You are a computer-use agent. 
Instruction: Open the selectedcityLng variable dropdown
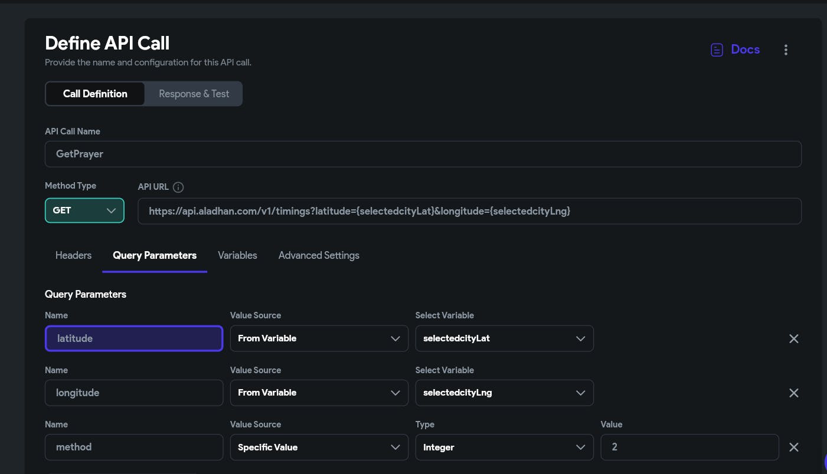coord(504,393)
